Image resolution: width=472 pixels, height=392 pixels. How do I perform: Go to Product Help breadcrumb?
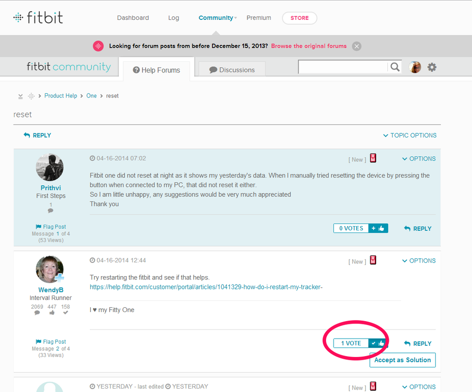pyautogui.click(x=61, y=96)
